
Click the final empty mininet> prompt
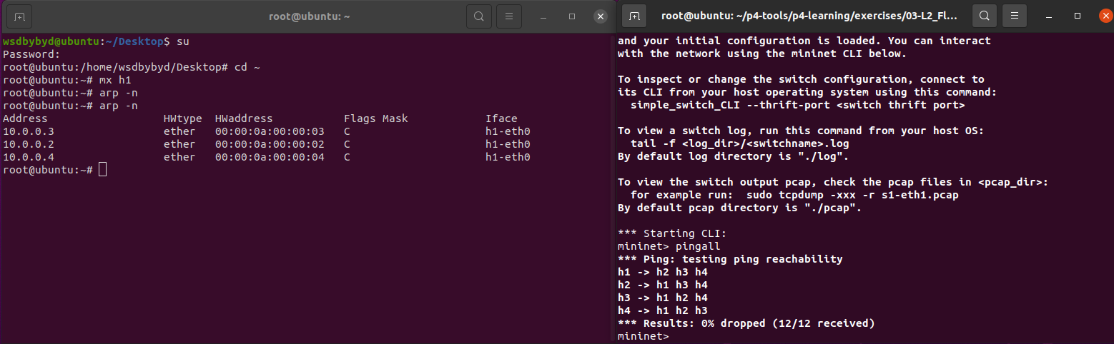(x=644, y=336)
